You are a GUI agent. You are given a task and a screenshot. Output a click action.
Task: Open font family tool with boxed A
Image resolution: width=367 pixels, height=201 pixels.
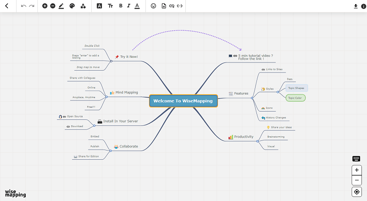click(99, 6)
